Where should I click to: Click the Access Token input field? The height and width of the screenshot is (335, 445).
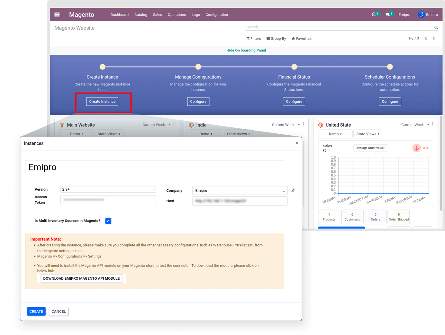(x=108, y=200)
